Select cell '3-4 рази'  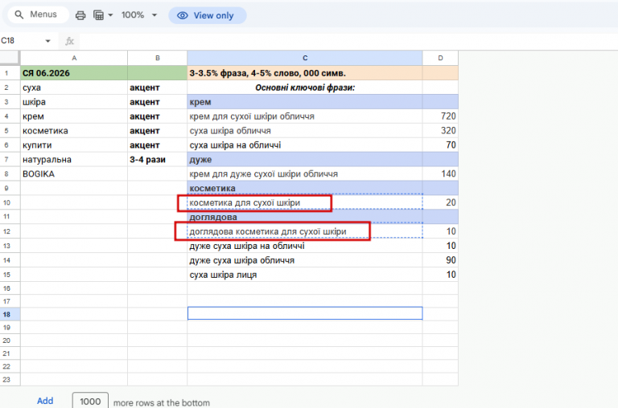tap(157, 159)
